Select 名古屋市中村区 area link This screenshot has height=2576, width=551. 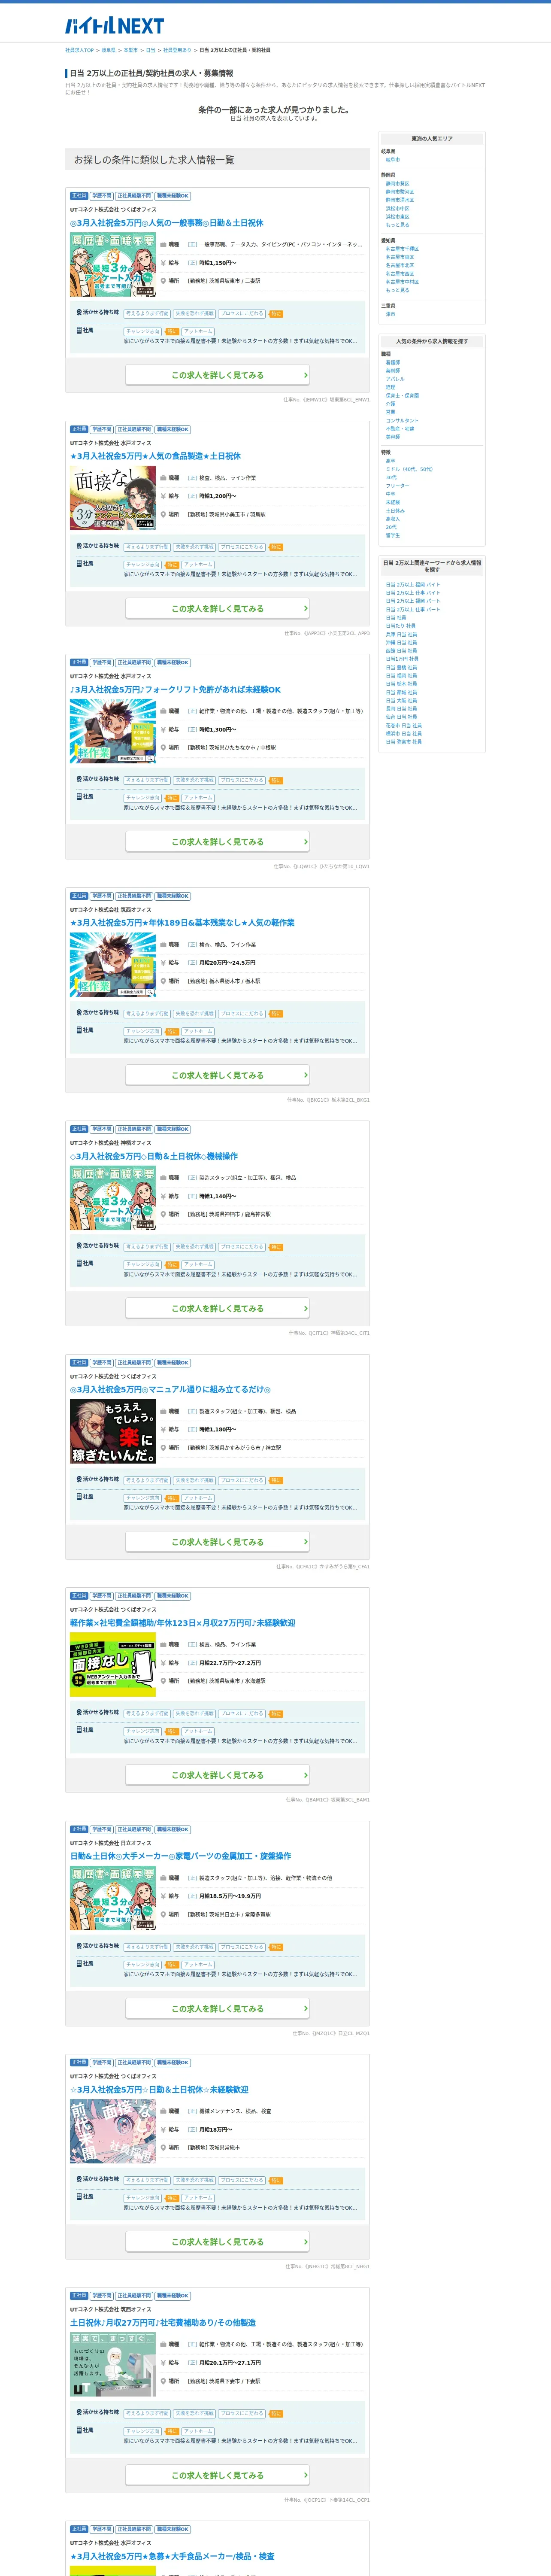tap(402, 282)
